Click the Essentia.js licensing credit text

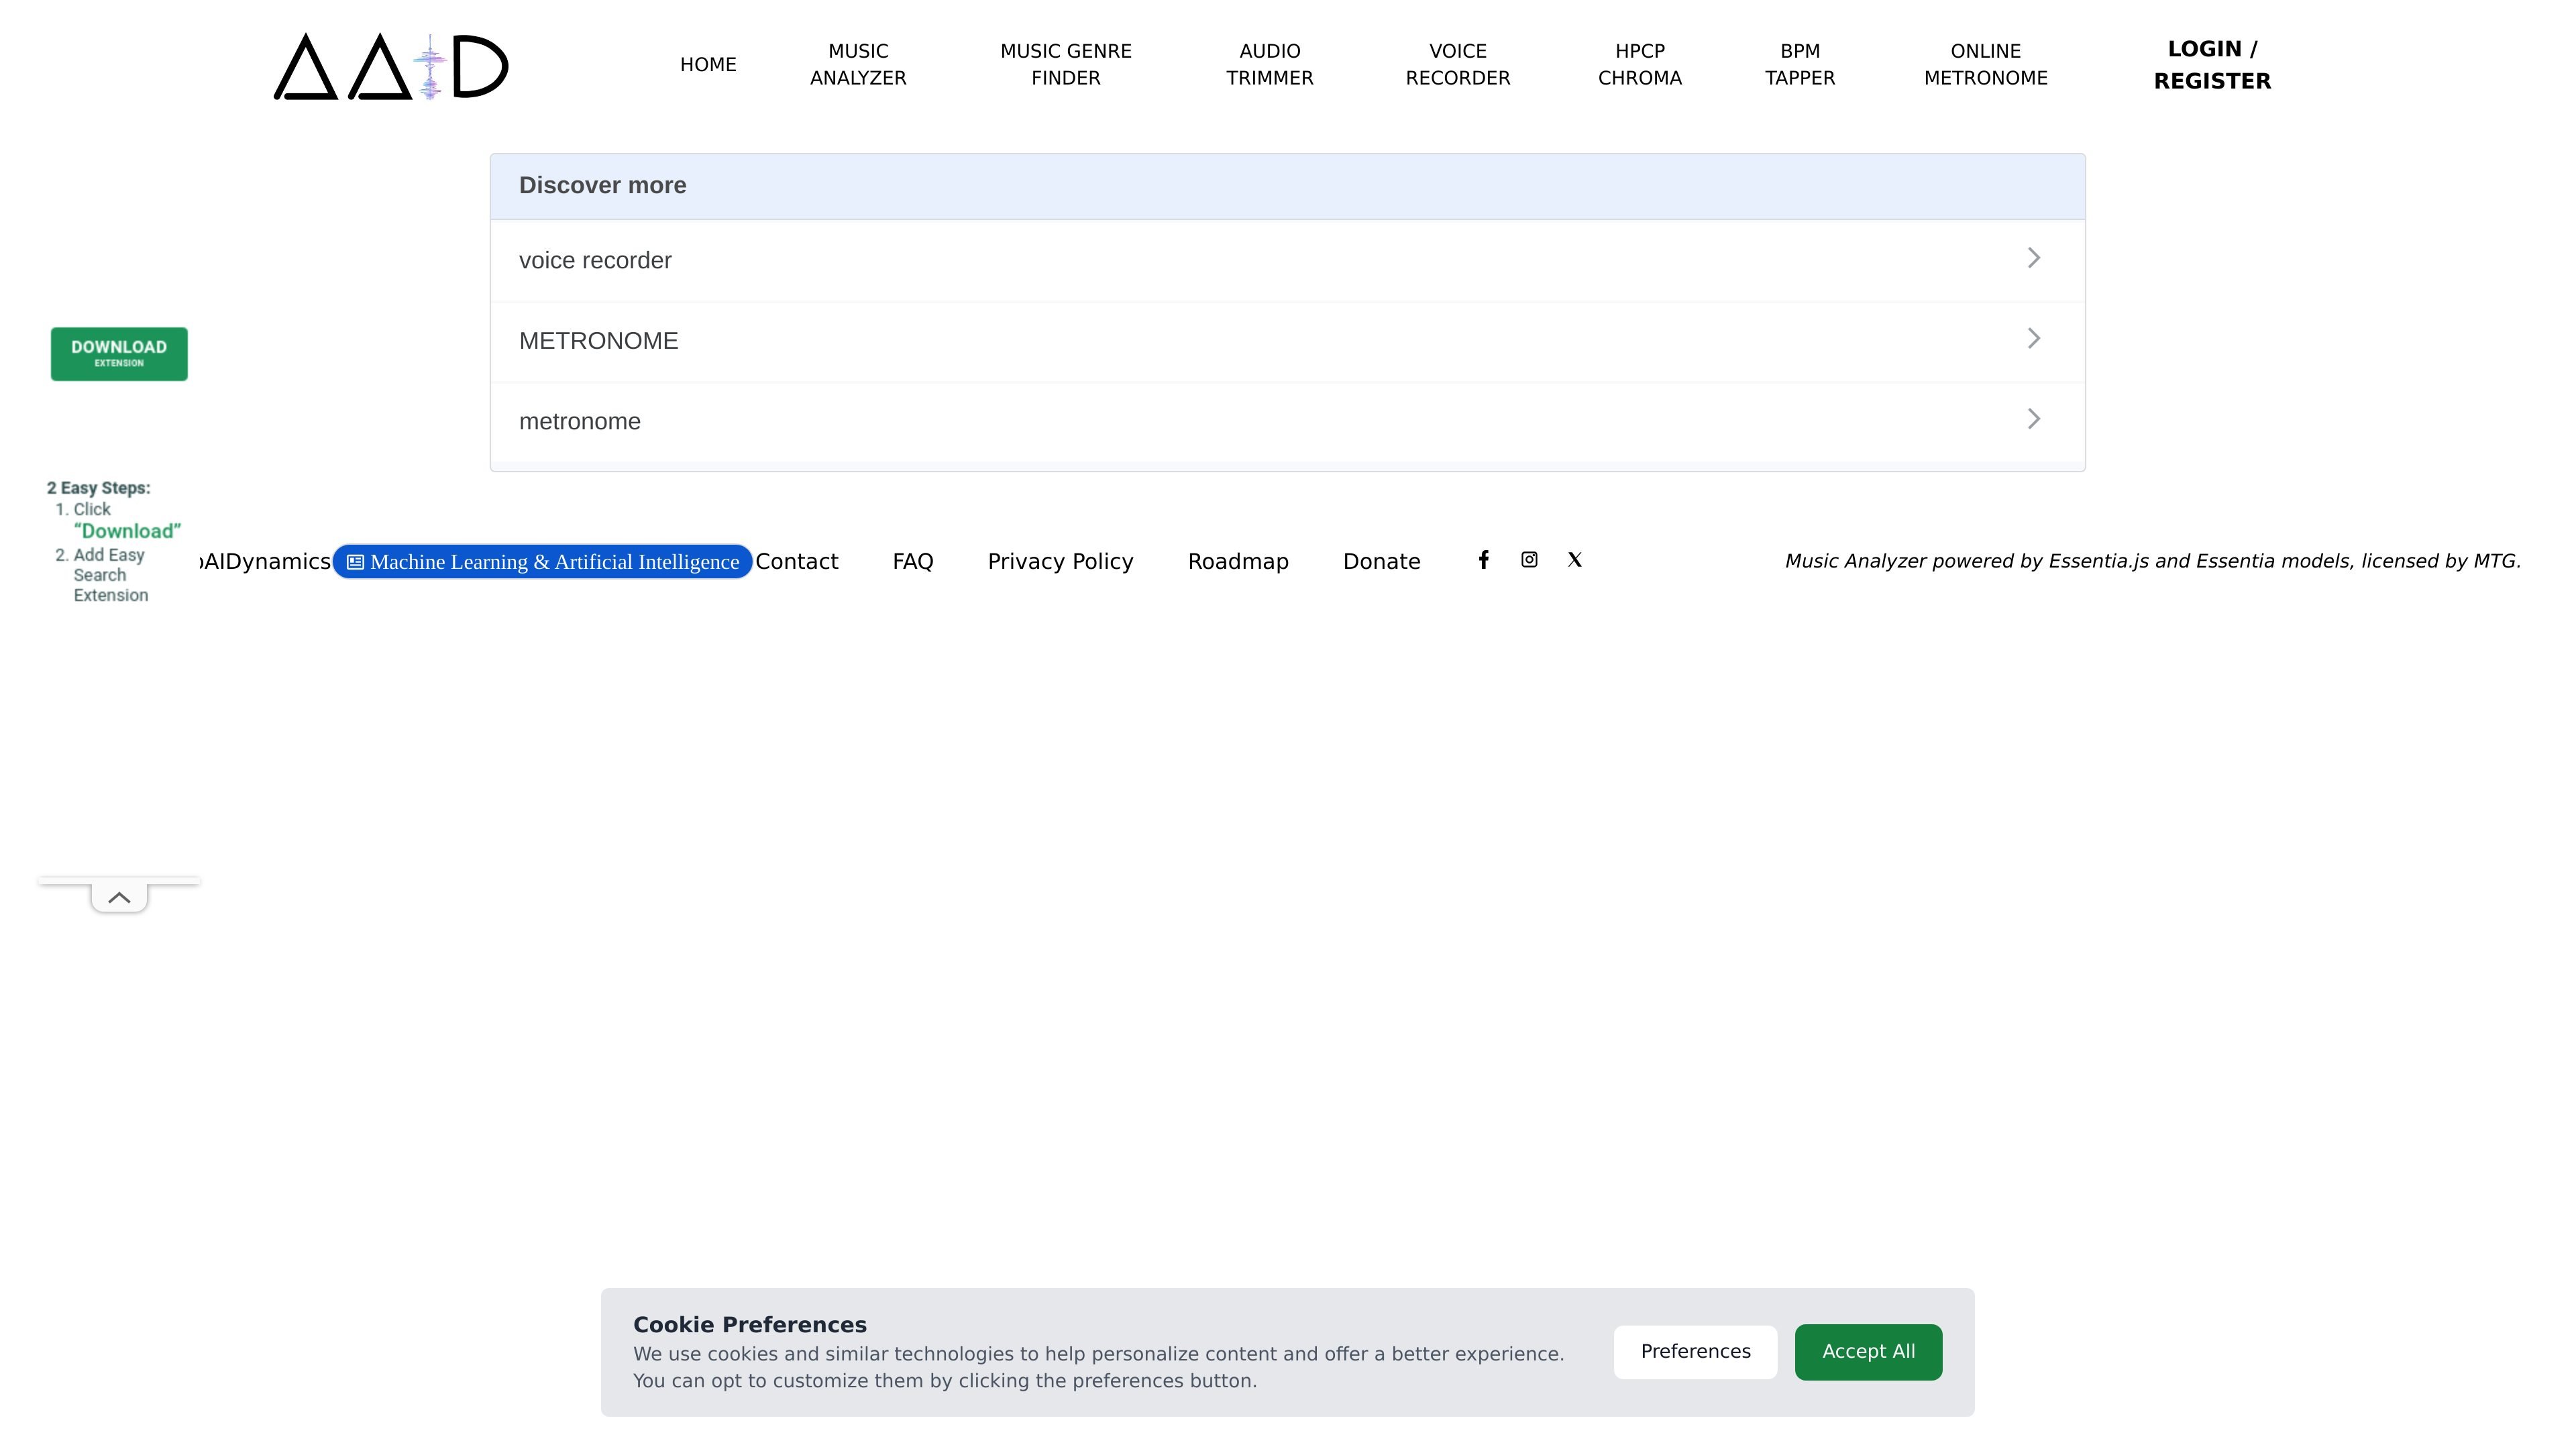2152,561
